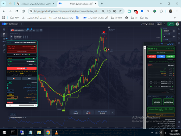181x136 pixels.
Task: Open the ai work bookmarks folder
Action: pos(117,18)
